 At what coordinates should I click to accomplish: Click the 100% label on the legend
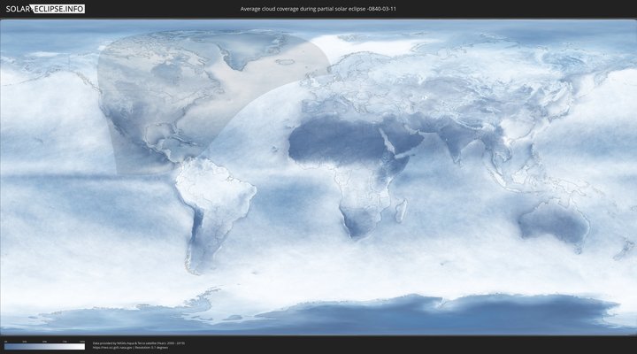82,341
